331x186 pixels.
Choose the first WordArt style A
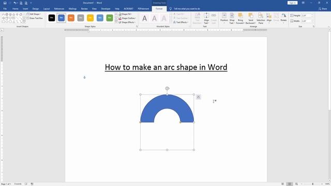(145, 19)
